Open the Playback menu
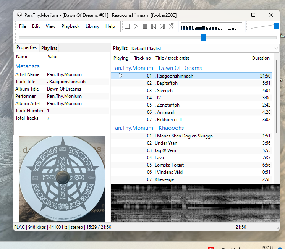285x249 pixels. pyautogui.click(x=71, y=26)
